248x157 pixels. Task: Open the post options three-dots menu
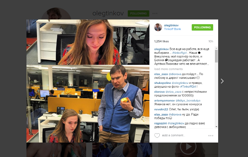point(211,136)
